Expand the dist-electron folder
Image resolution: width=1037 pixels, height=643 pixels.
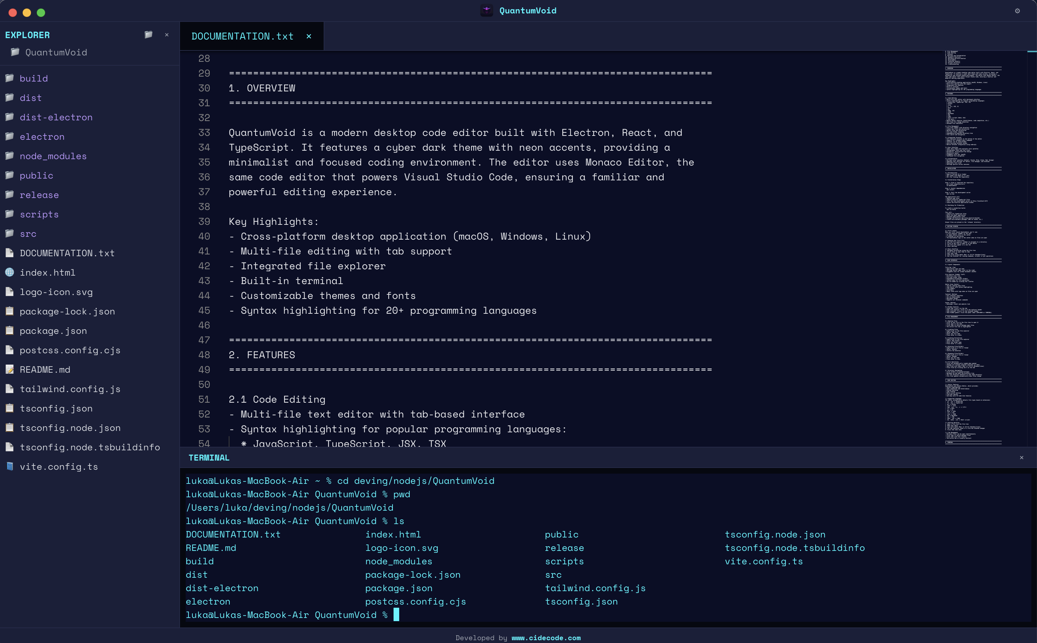pos(56,118)
